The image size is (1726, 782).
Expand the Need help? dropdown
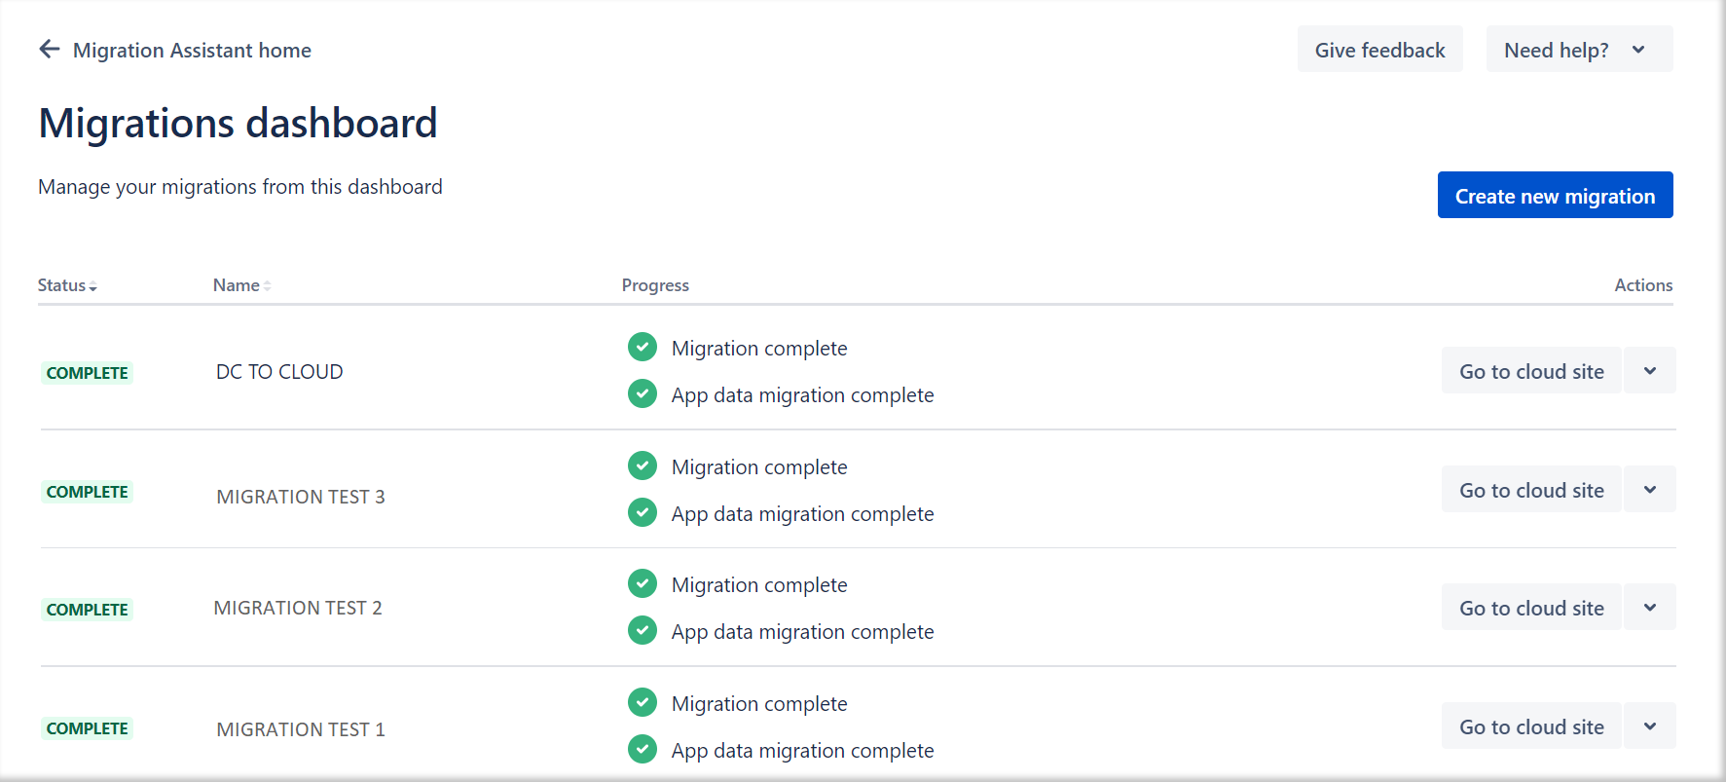[x=1578, y=50]
